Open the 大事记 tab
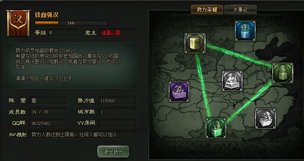 pyautogui.click(x=241, y=10)
